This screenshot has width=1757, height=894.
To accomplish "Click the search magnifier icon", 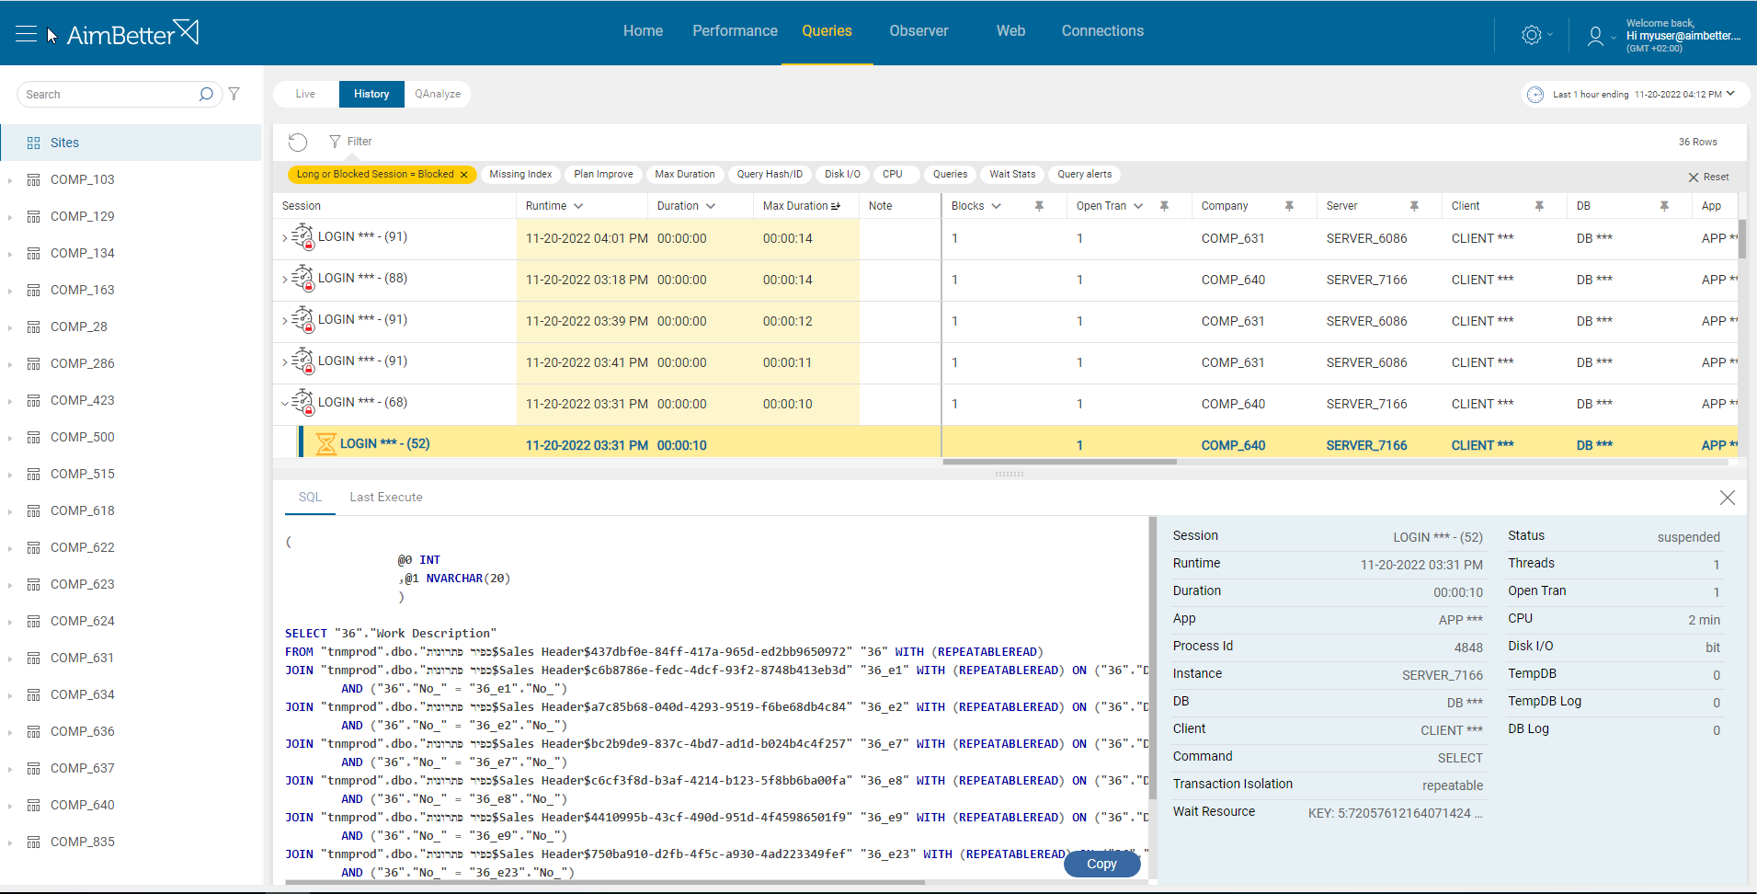I will (206, 94).
